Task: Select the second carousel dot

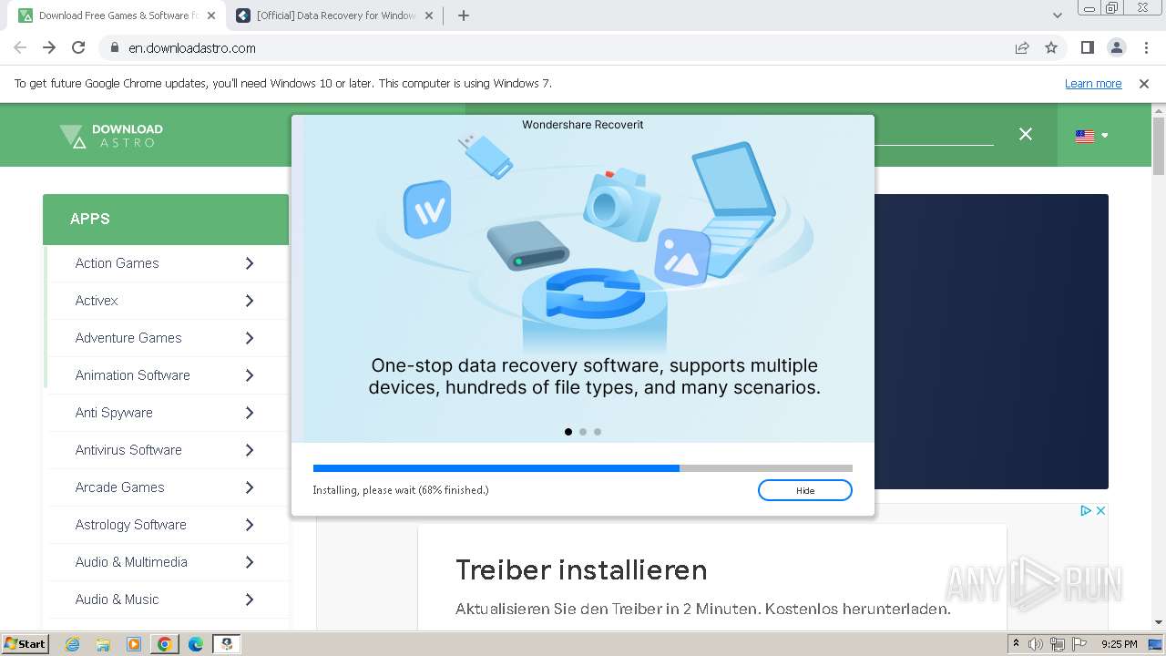Action: pos(583,432)
